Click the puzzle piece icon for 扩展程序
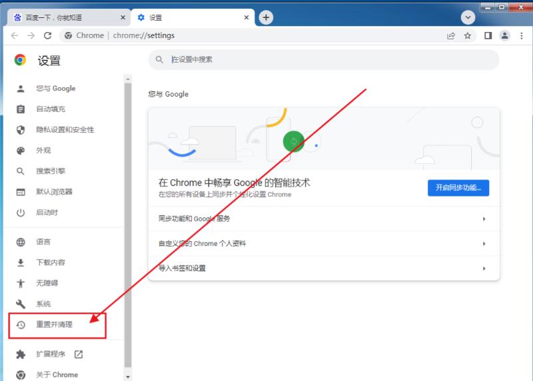Viewport: 533px width, 381px height. 21,354
